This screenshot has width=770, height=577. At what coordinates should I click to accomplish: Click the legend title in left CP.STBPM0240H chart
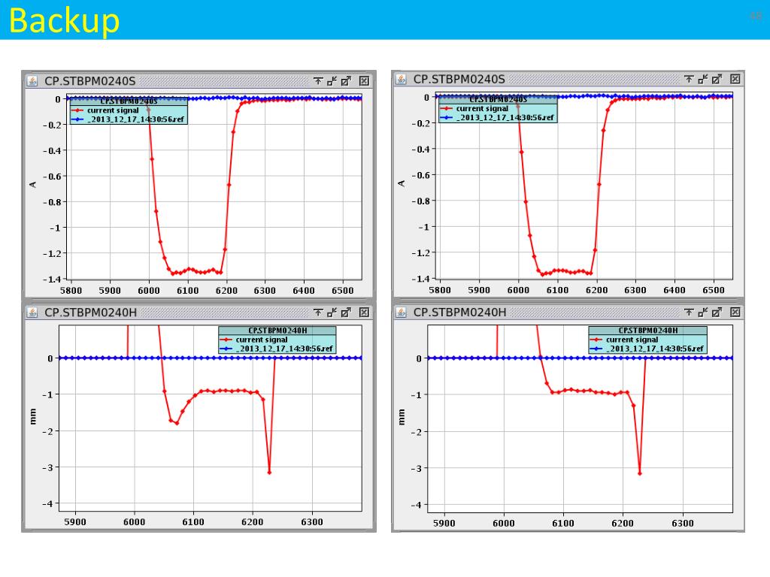tap(277, 331)
